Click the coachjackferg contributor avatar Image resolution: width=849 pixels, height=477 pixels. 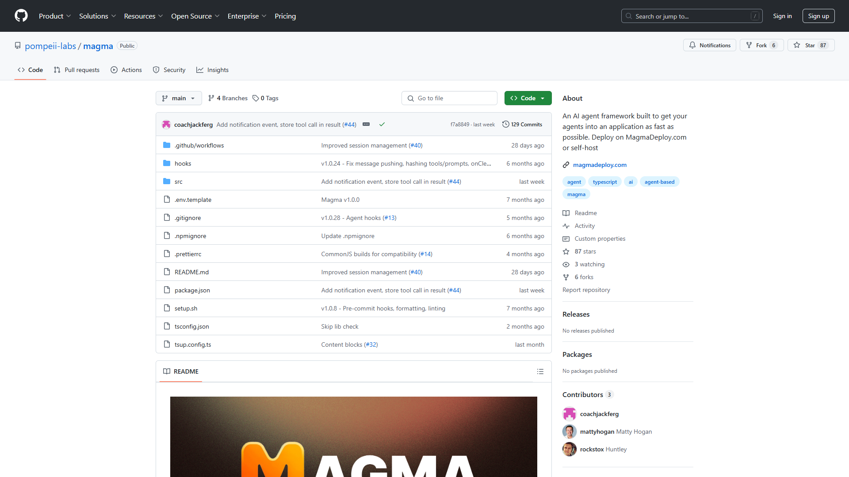click(x=570, y=414)
